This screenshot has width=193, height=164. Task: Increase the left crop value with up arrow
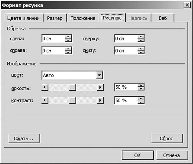click(68, 37)
